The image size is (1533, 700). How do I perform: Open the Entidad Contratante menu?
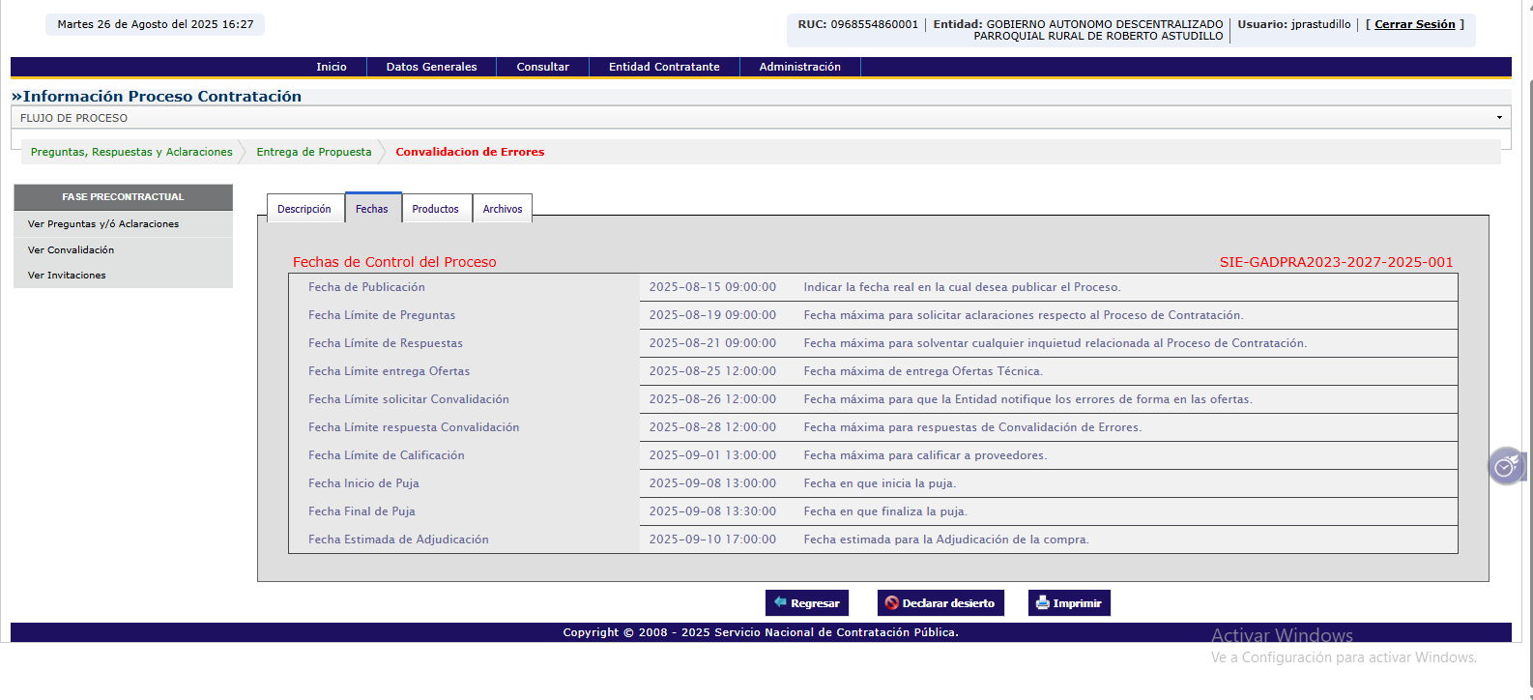point(664,67)
